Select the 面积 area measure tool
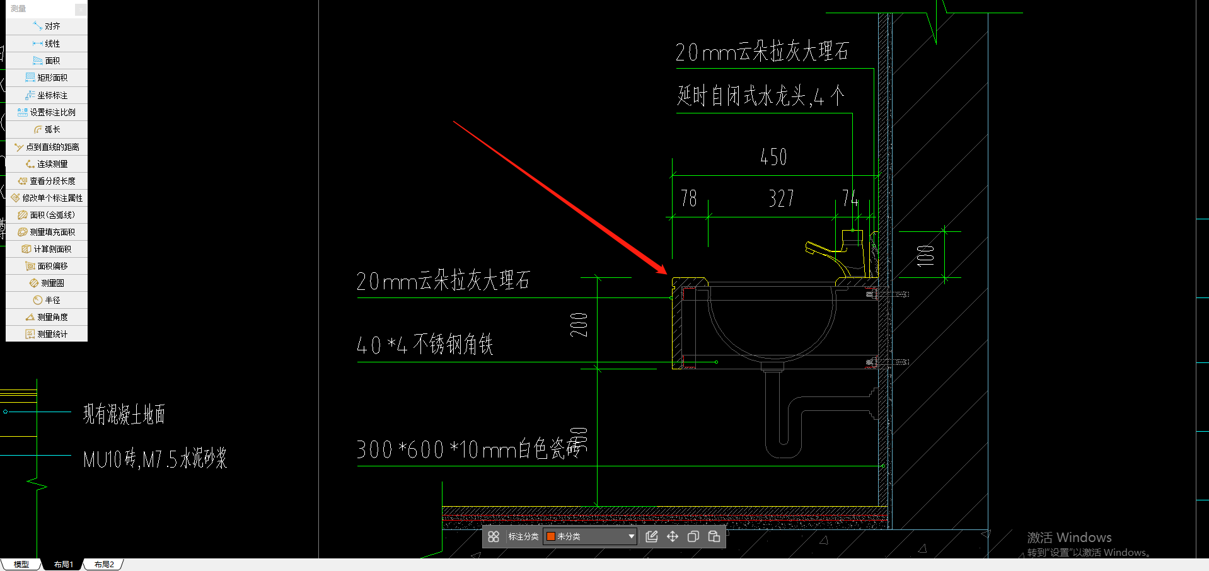This screenshot has height=571, width=1209. 47,61
